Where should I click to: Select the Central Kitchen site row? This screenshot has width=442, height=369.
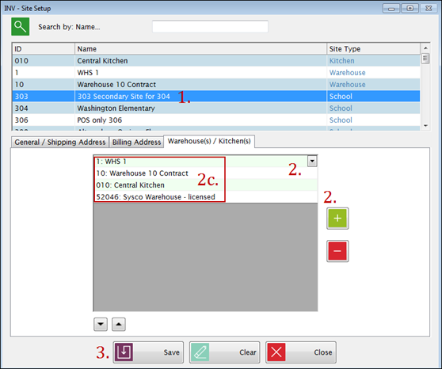coord(216,61)
